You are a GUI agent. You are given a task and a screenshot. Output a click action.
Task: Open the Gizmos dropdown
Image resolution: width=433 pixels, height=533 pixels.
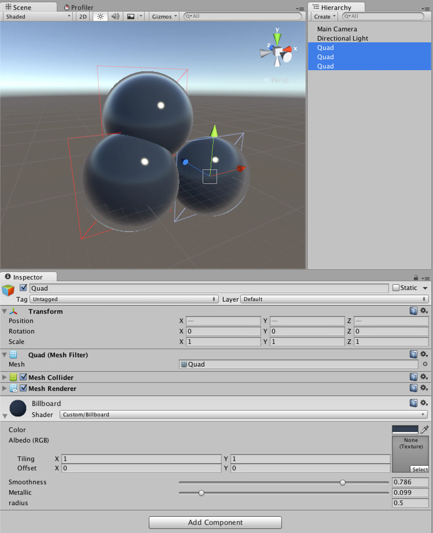[164, 17]
